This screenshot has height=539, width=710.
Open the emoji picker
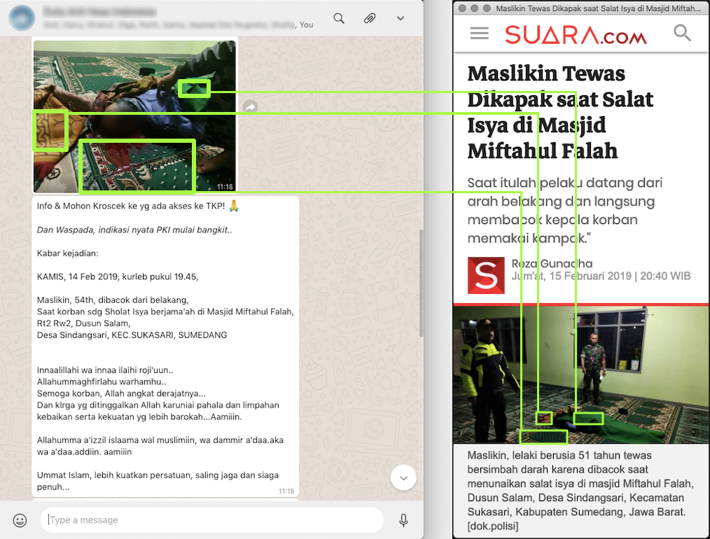pyautogui.click(x=20, y=520)
